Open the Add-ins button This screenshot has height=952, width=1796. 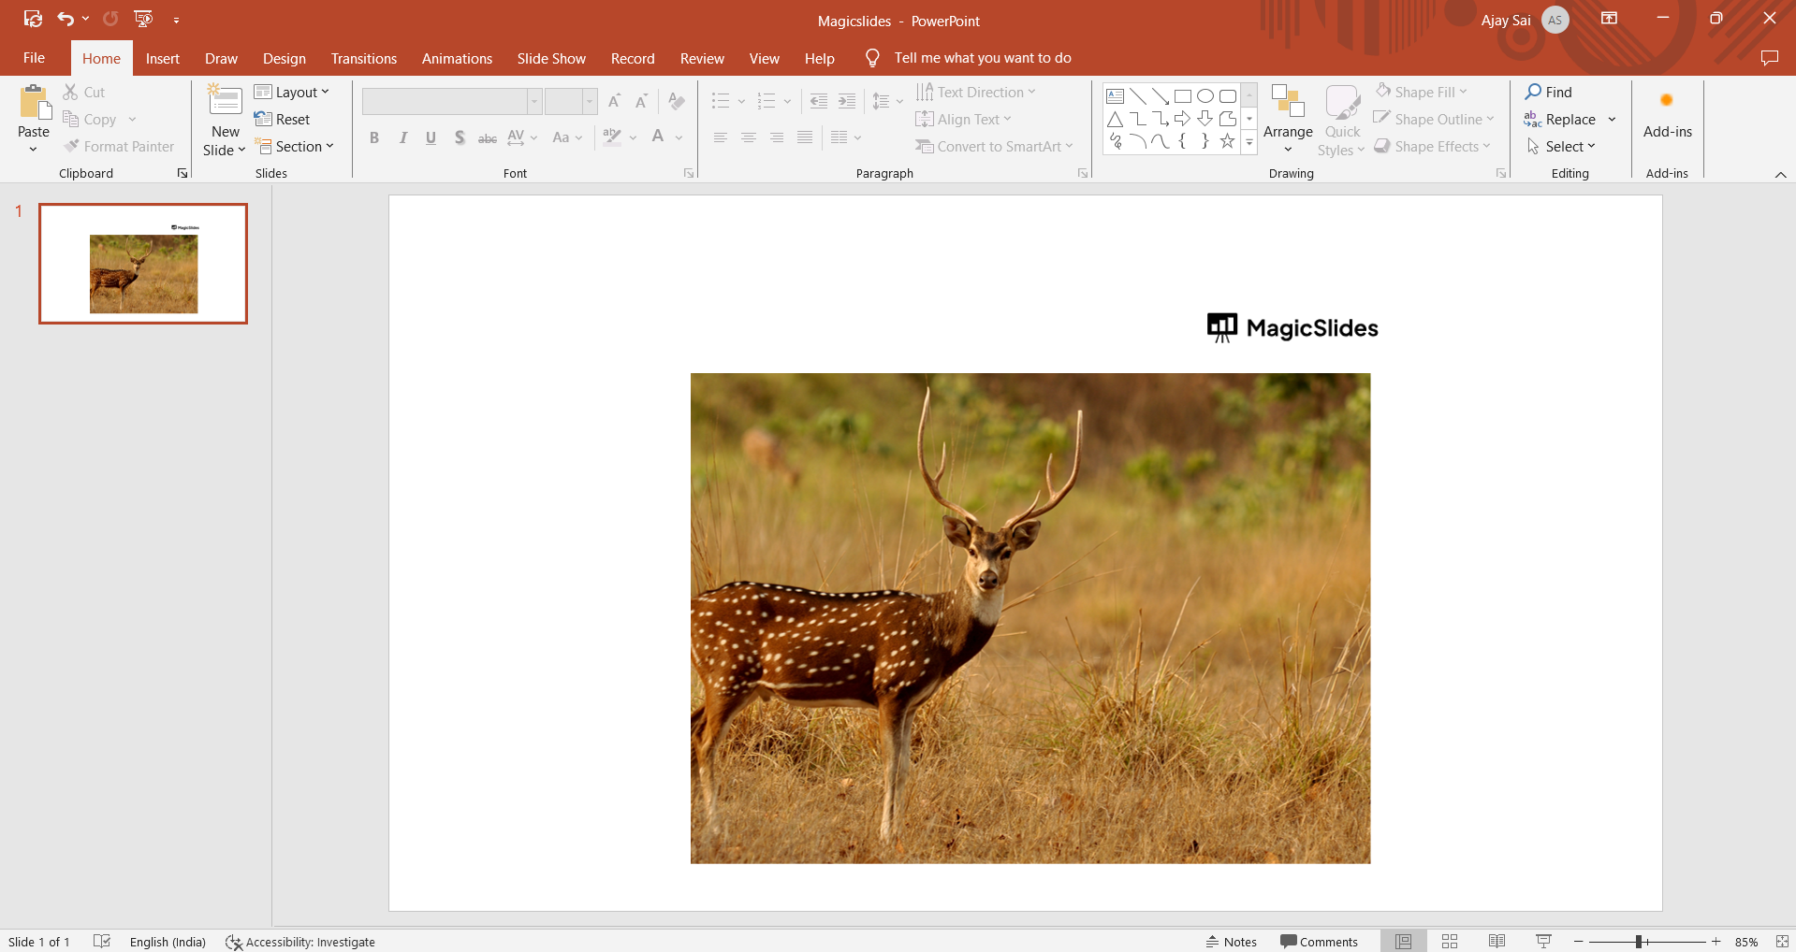pyautogui.click(x=1667, y=119)
